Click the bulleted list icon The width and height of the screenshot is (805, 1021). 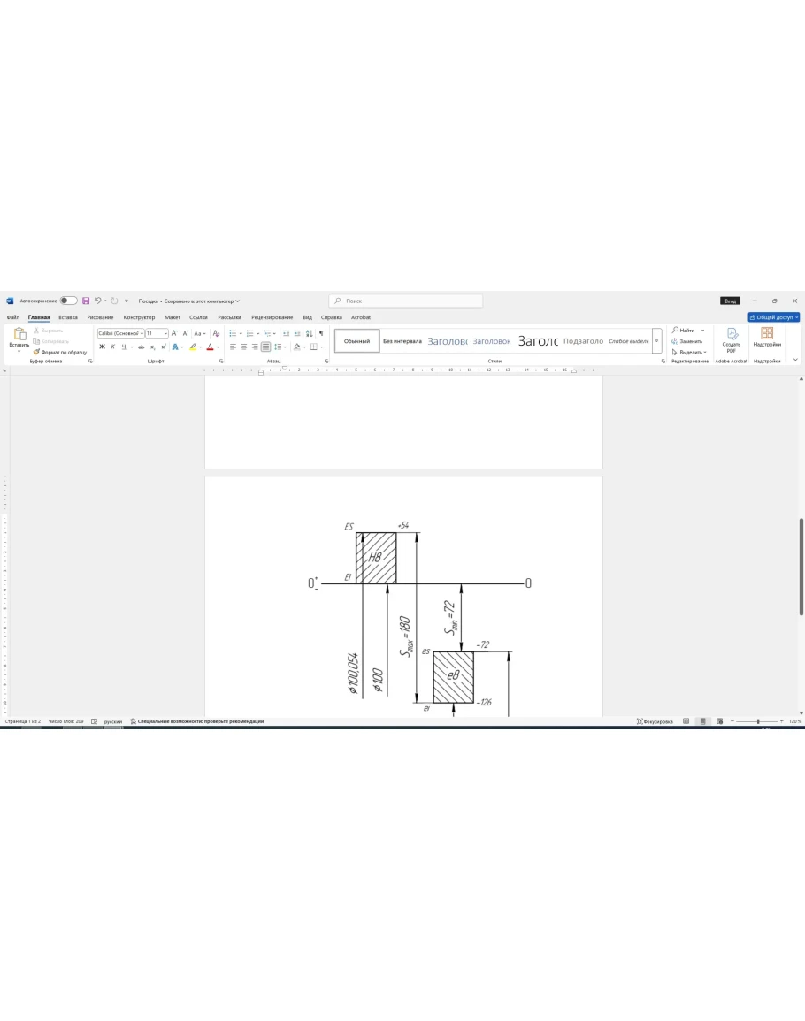233,333
